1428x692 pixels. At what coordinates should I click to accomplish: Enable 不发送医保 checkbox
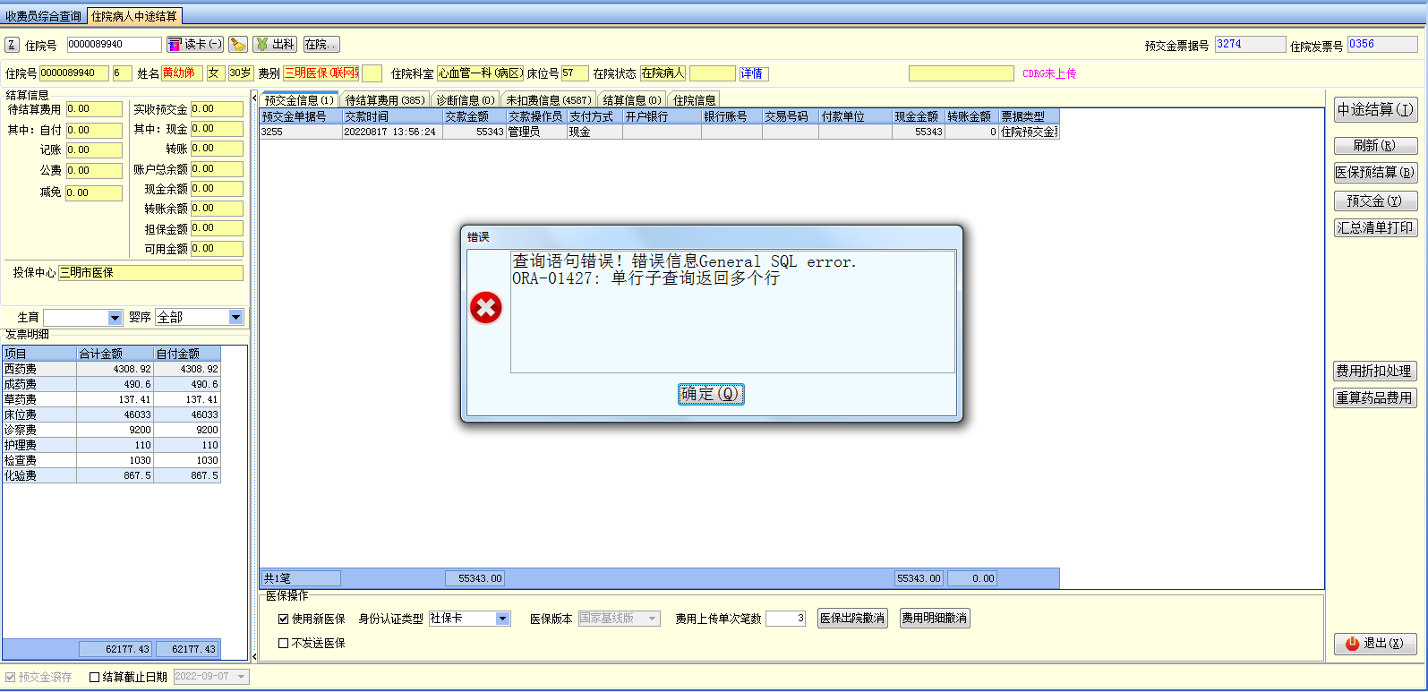point(283,644)
